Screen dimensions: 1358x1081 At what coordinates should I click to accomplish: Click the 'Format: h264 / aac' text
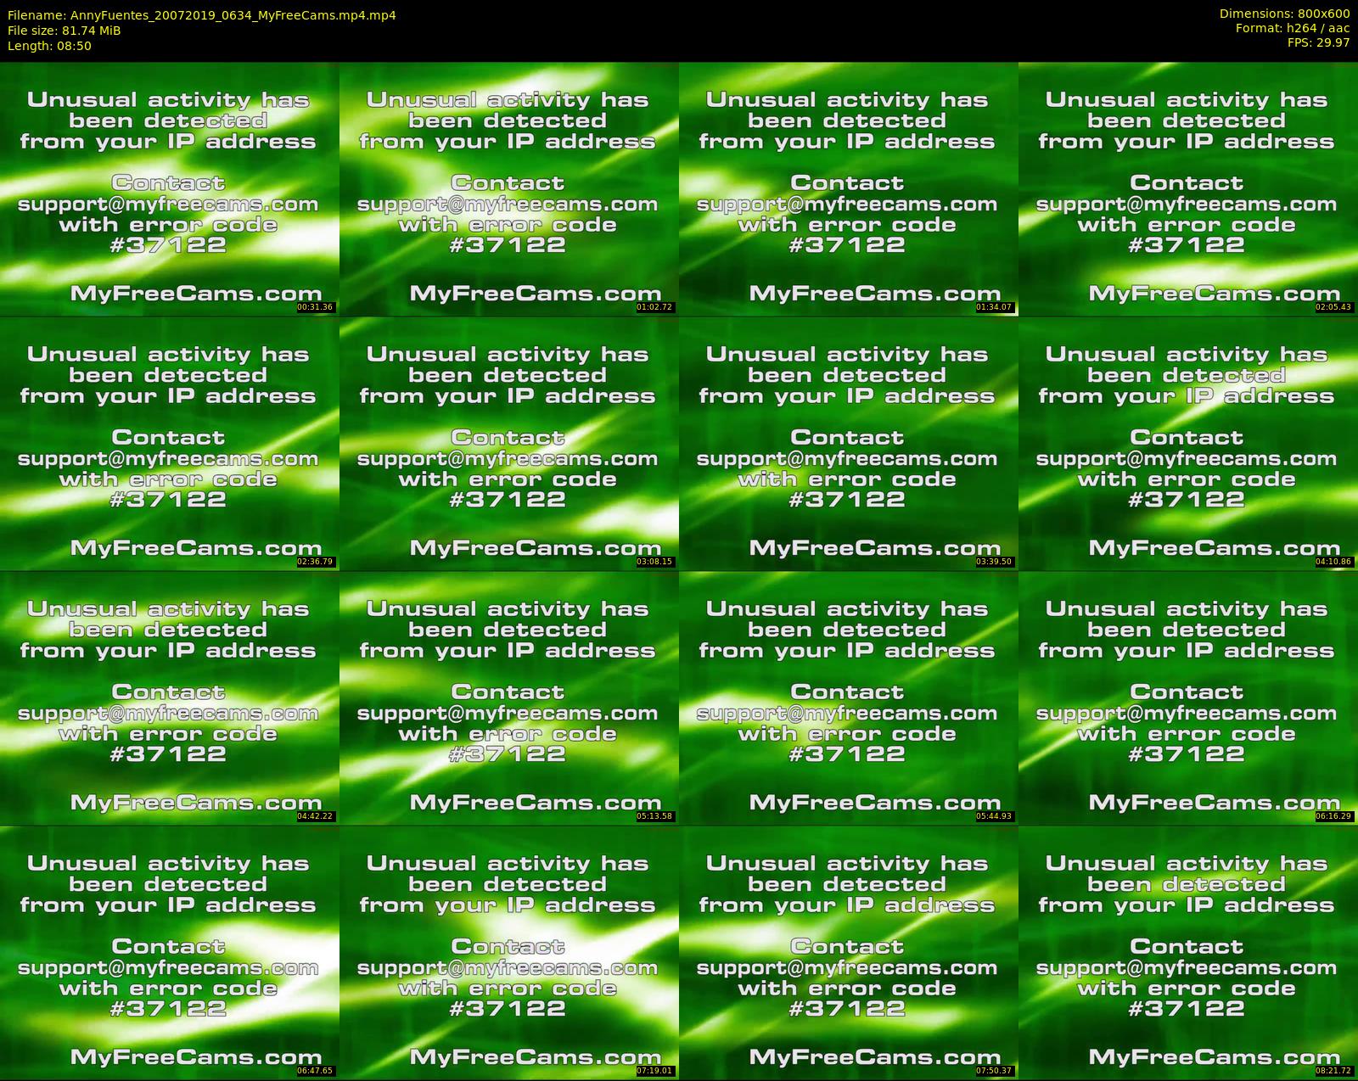(1293, 28)
